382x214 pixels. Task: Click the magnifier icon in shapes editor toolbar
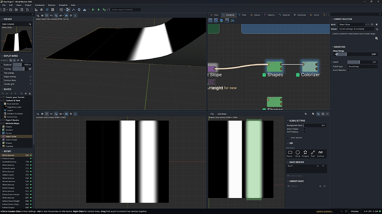pyautogui.click(x=313, y=114)
